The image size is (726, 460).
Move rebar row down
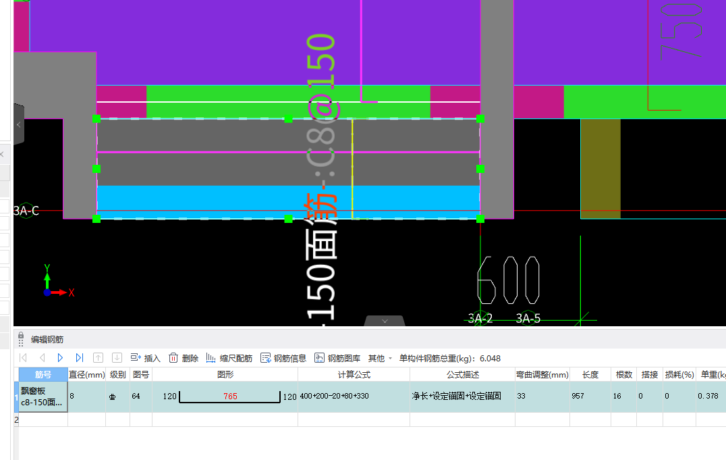pos(117,357)
